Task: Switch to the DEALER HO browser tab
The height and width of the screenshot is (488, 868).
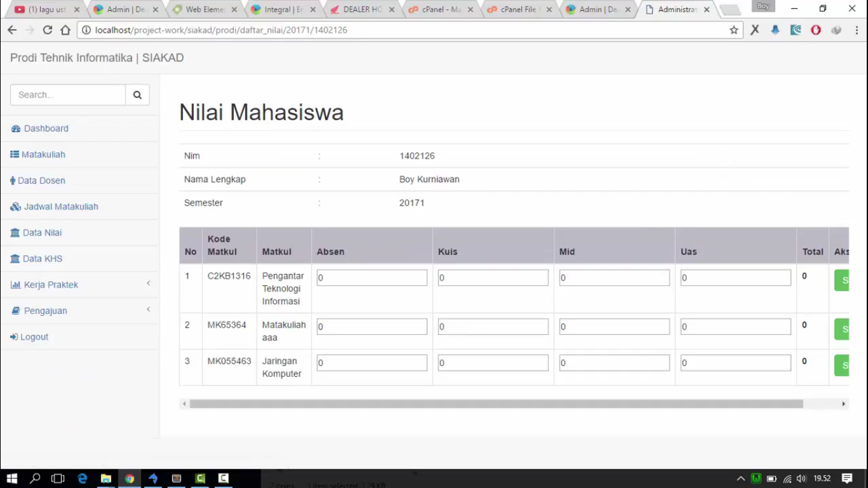Action: pos(362,10)
